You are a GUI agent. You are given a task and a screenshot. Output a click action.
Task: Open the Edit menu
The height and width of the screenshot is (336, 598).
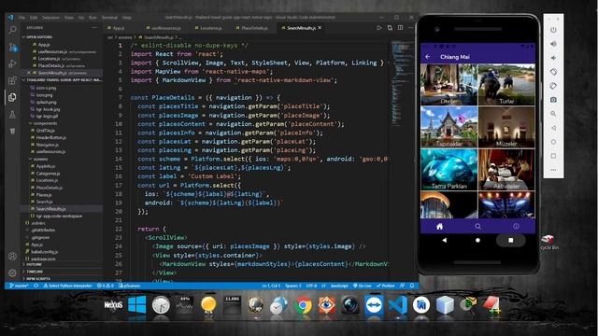(34, 18)
